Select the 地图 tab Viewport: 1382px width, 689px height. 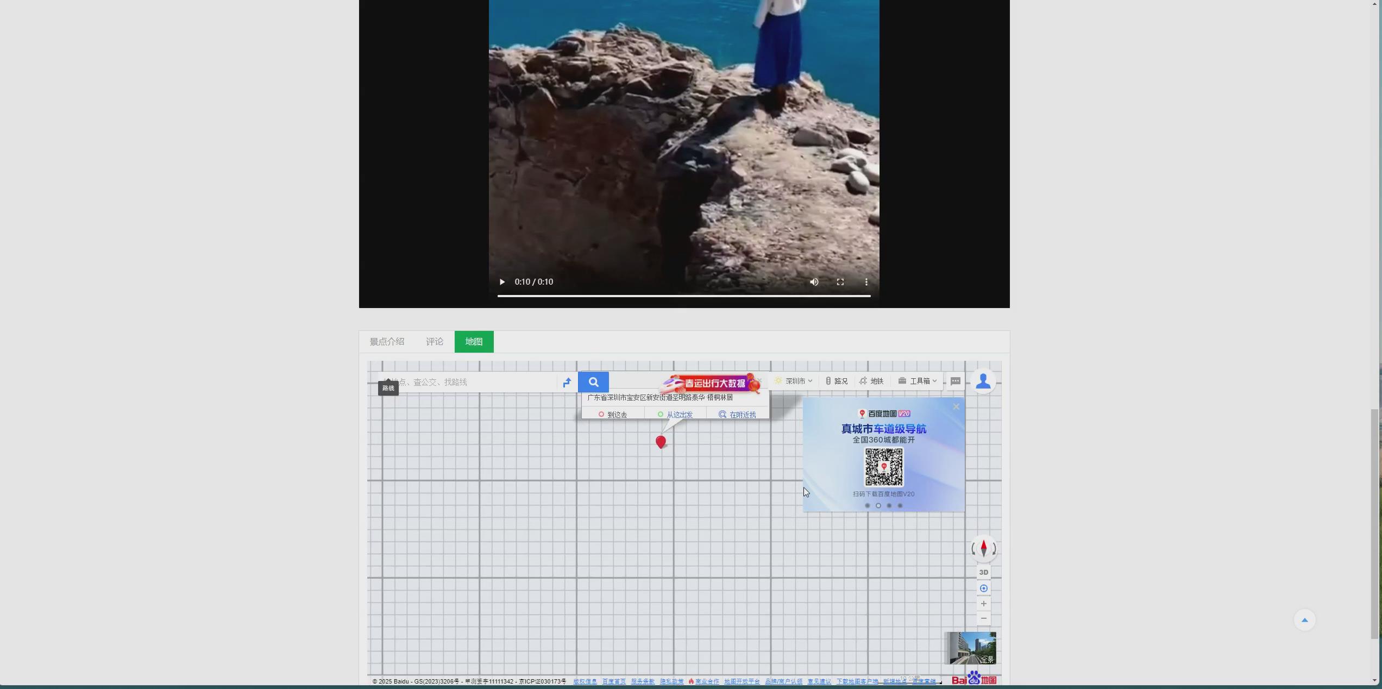pyautogui.click(x=474, y=342)
